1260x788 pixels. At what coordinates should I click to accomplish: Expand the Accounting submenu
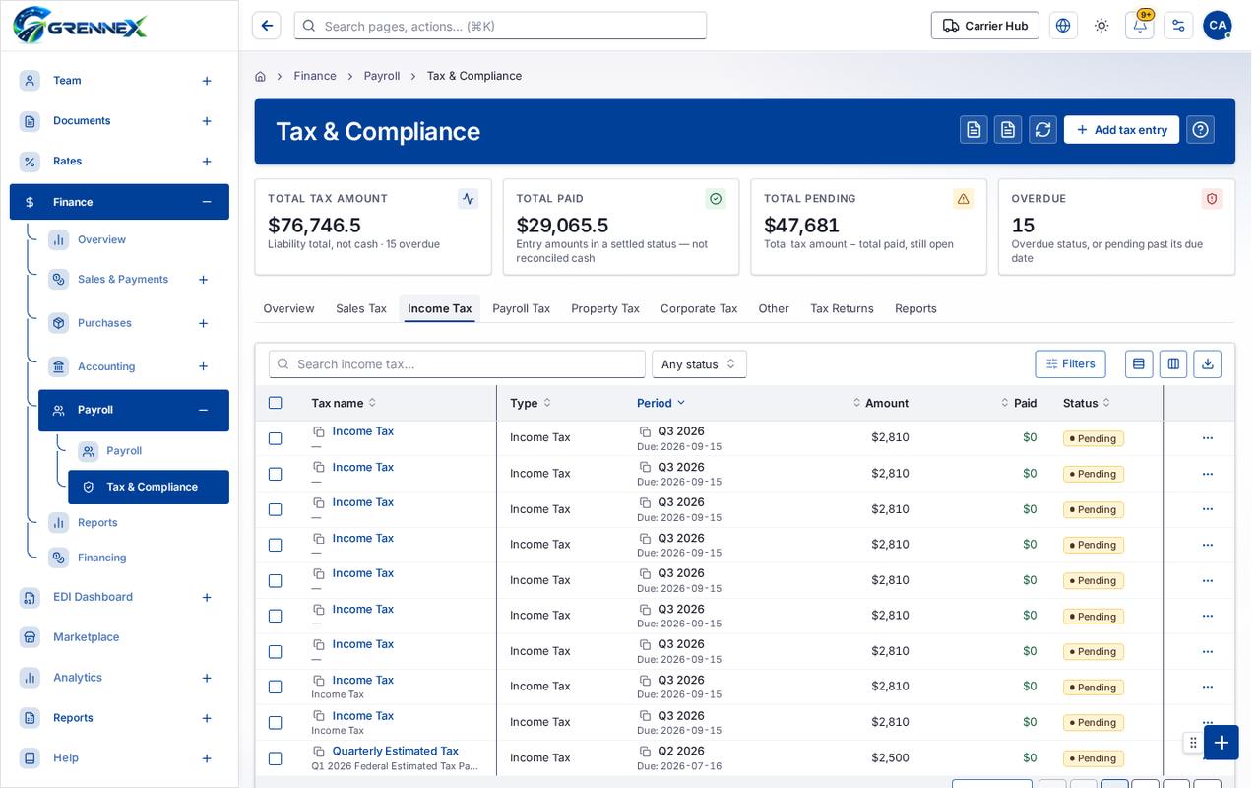pyautogui.click(x=203, y=366)
